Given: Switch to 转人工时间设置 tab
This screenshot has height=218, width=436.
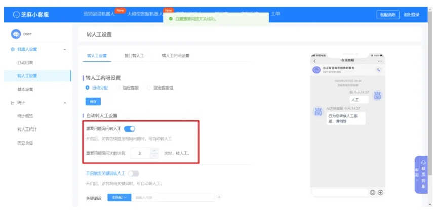Looking at the screenshot, I should tap(175, 56).
